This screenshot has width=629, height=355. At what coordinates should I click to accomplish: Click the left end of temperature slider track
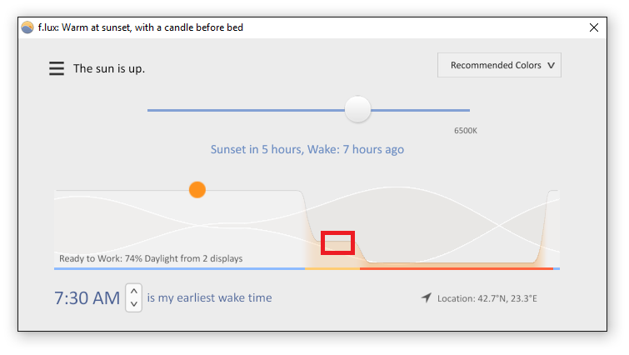click(x=152, y=110)
